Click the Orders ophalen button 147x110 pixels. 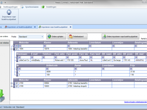point(56,37)
